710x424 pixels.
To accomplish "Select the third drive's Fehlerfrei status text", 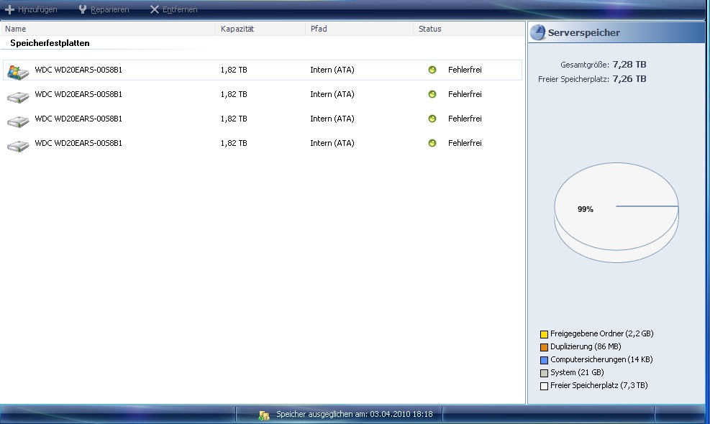I will point(465,119).
